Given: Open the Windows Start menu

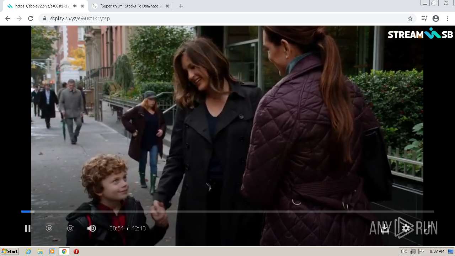Looking at the screenshot, I should click(x=10, y=251).
